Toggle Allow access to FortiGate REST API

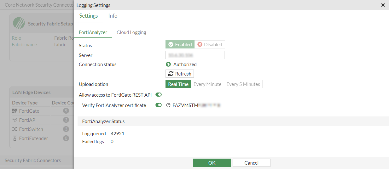point(159,95)
